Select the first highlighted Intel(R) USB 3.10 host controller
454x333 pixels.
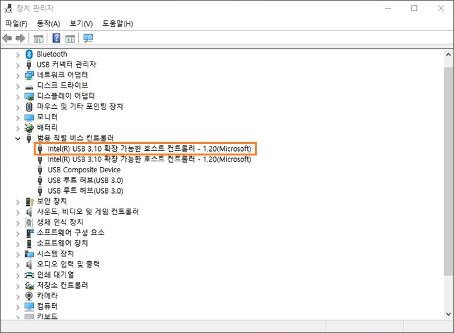click(149, 149)
